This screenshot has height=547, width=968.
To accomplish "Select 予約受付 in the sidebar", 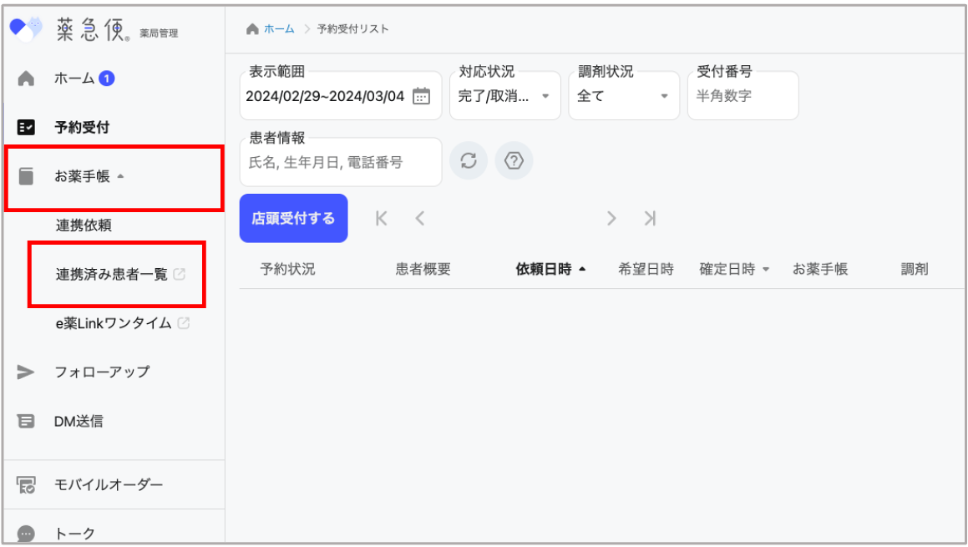I will pos(82,128).
